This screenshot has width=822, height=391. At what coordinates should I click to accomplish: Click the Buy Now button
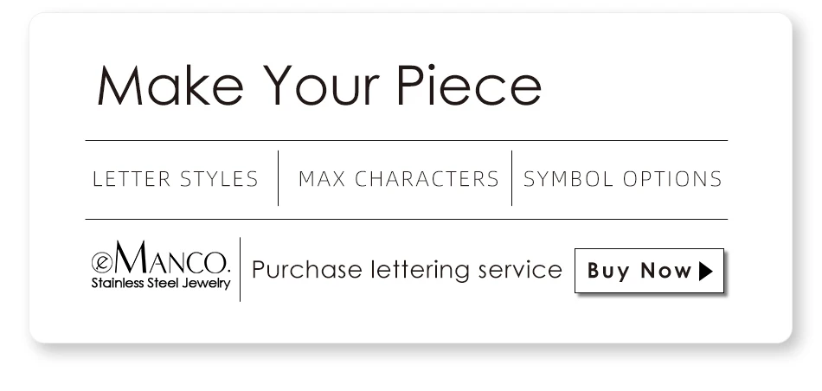click(x=649, y=271)
